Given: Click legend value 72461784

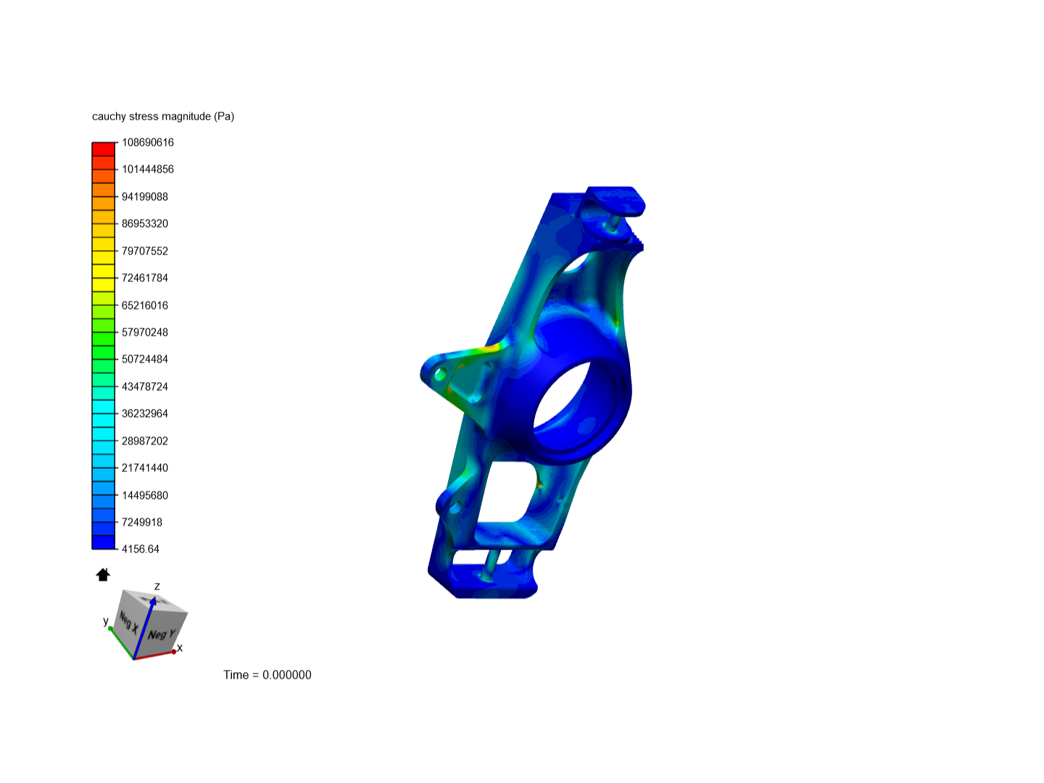Looking at the screenshot, I should [x=145, y=278].
